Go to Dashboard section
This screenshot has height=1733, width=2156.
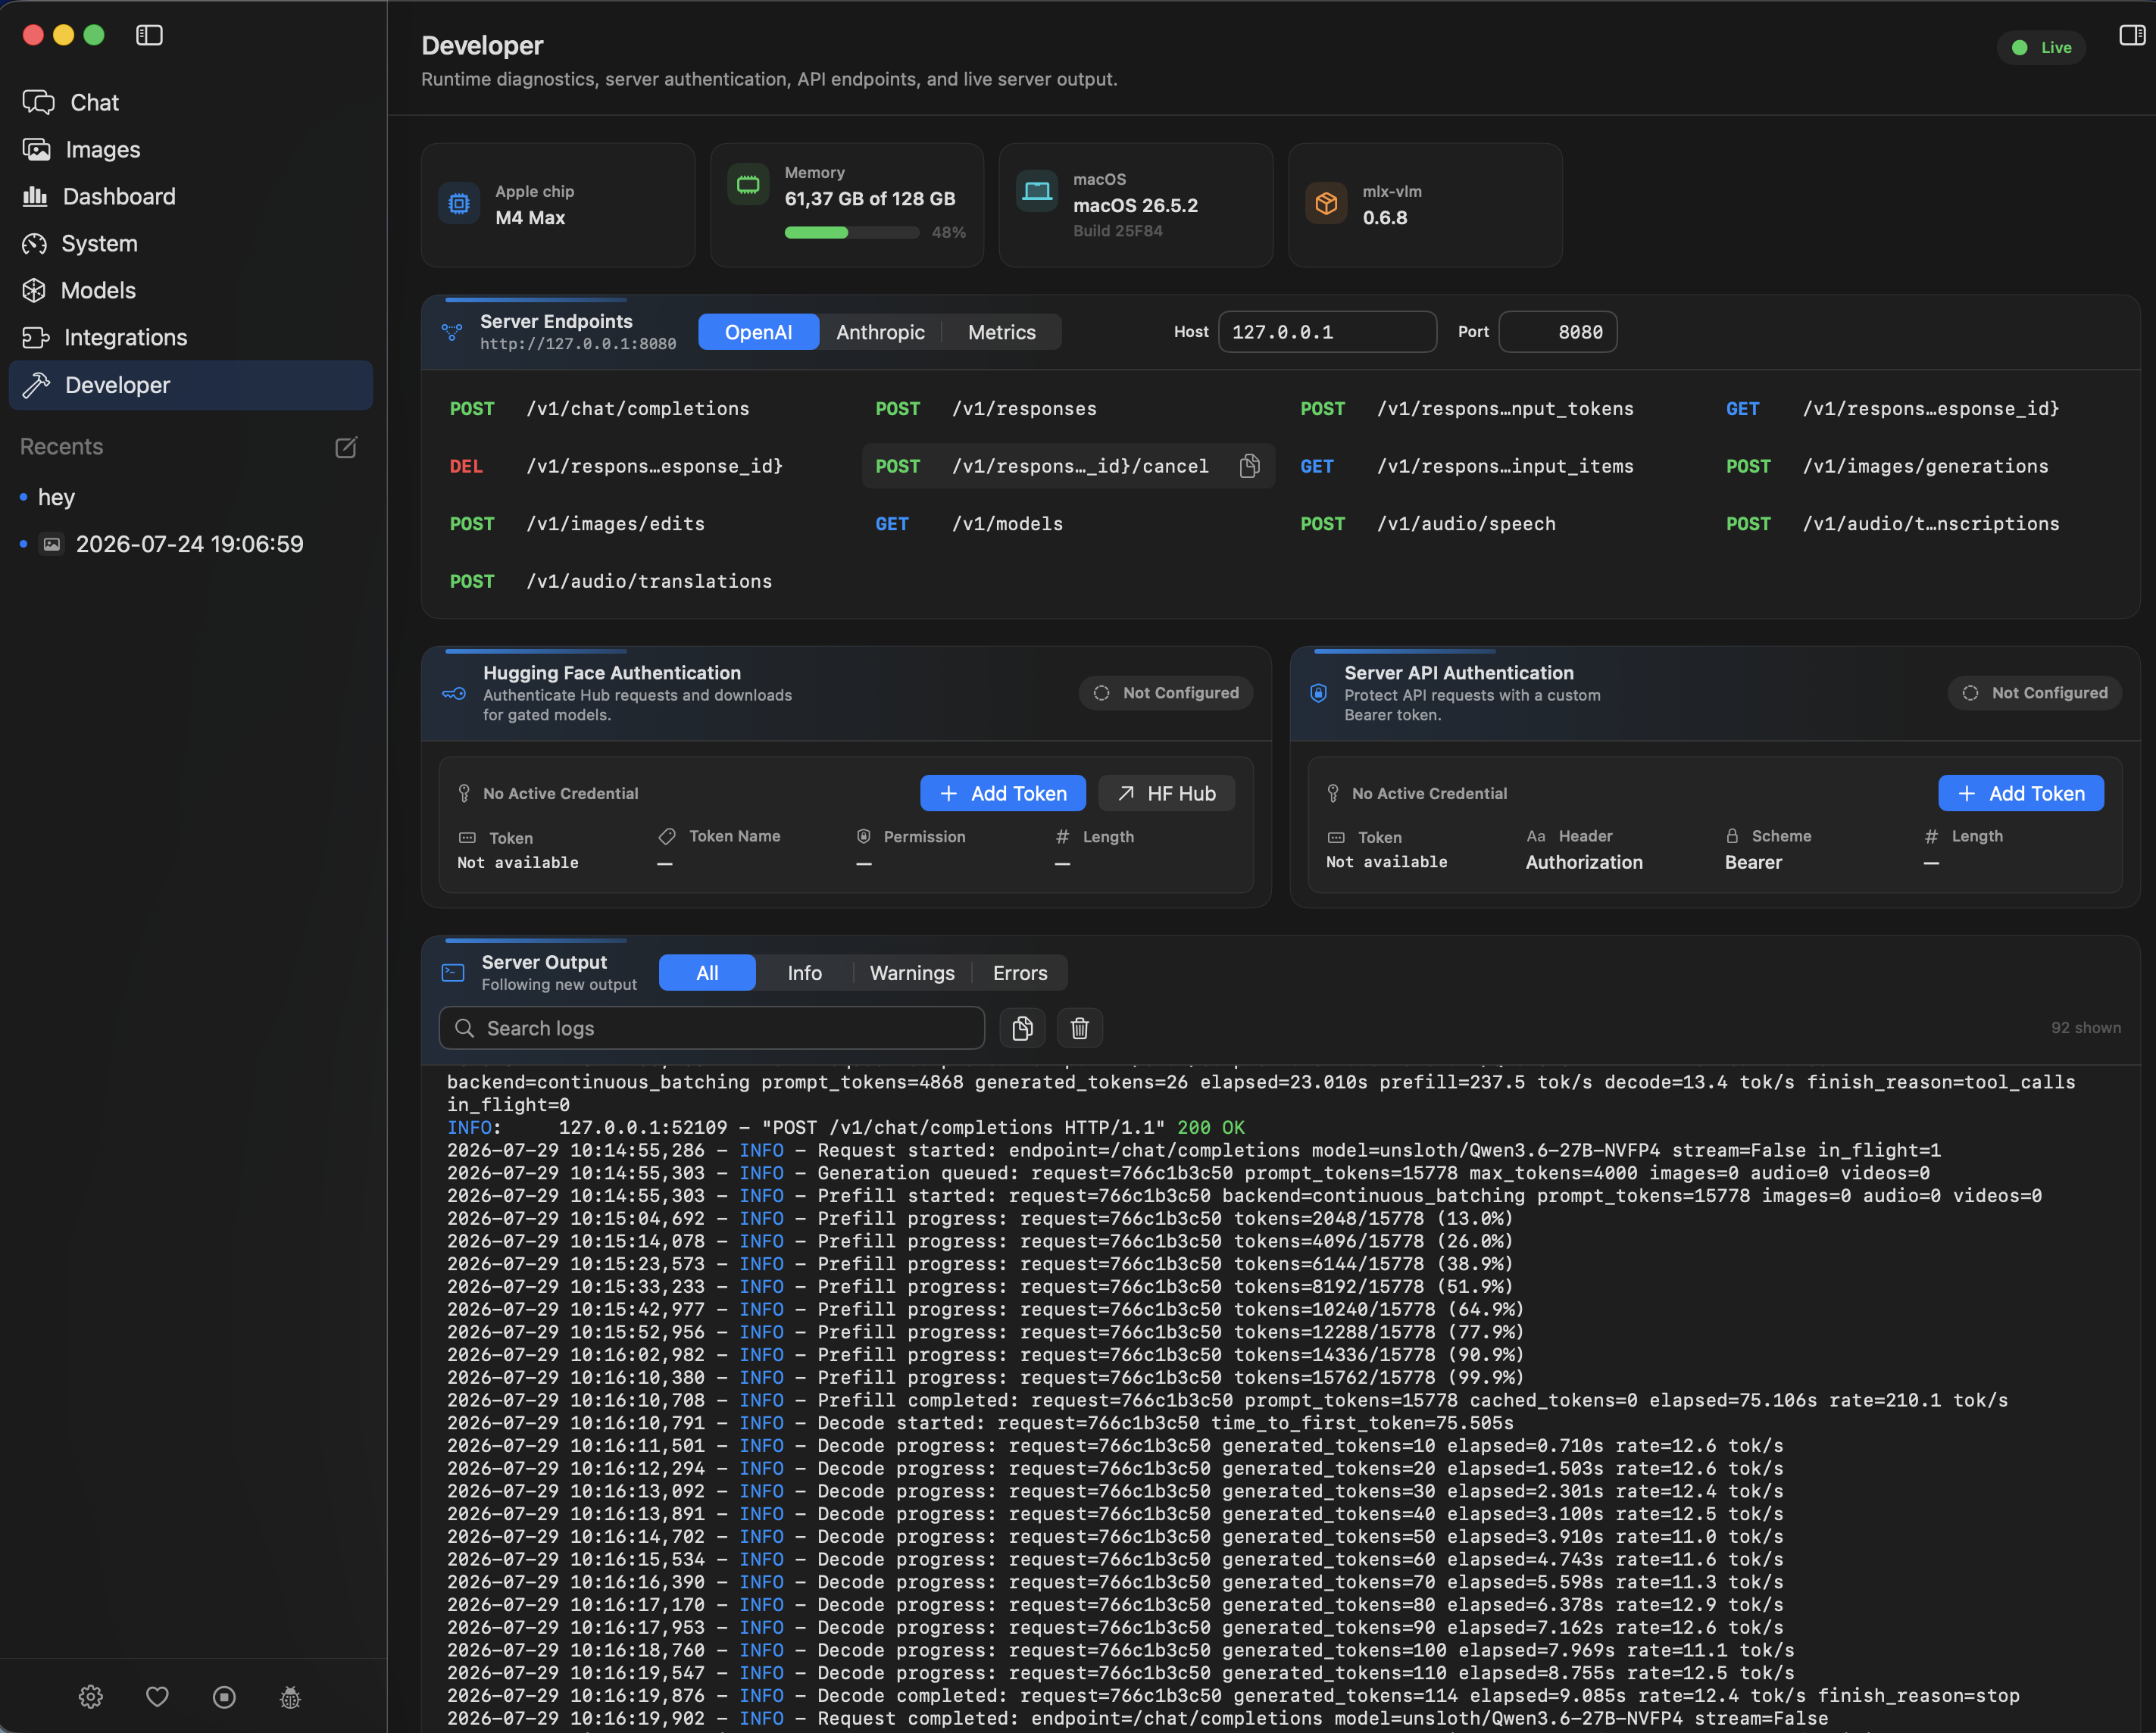pyautogui.click(x=190, y=196)
